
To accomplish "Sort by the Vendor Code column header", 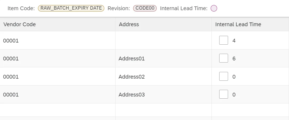I will (20, 24).
